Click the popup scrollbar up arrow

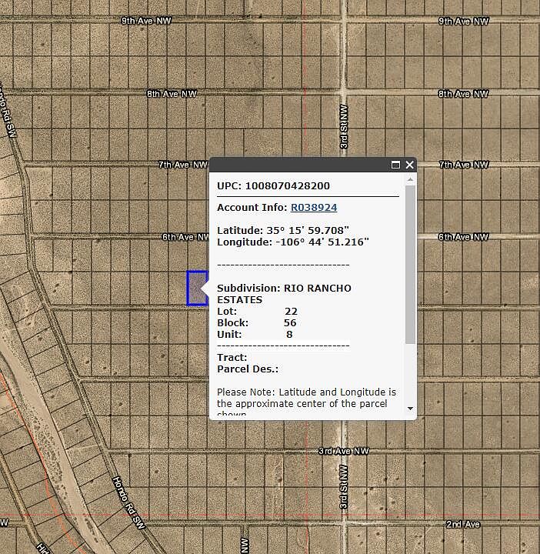click(410, 180)
